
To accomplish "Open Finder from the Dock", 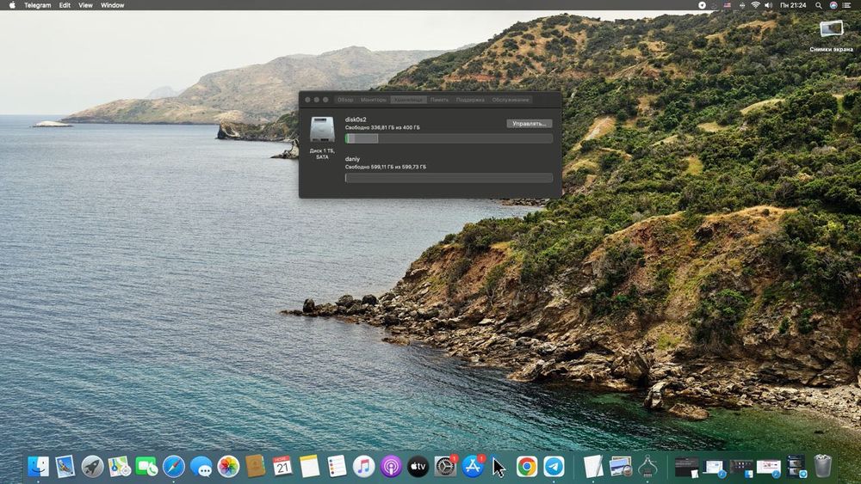I will pyautogui.click(x=38, y=467).
